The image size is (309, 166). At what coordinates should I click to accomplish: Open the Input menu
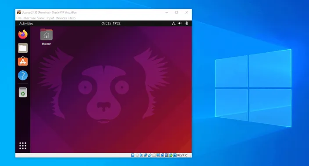(50, 18)
